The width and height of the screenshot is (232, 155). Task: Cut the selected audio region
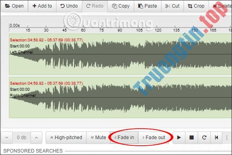click(173, 6)
